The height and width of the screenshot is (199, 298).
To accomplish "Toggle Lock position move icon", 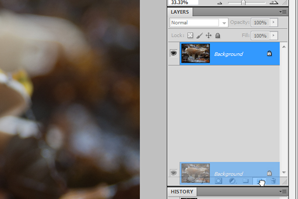I will (x=209, y=35).
